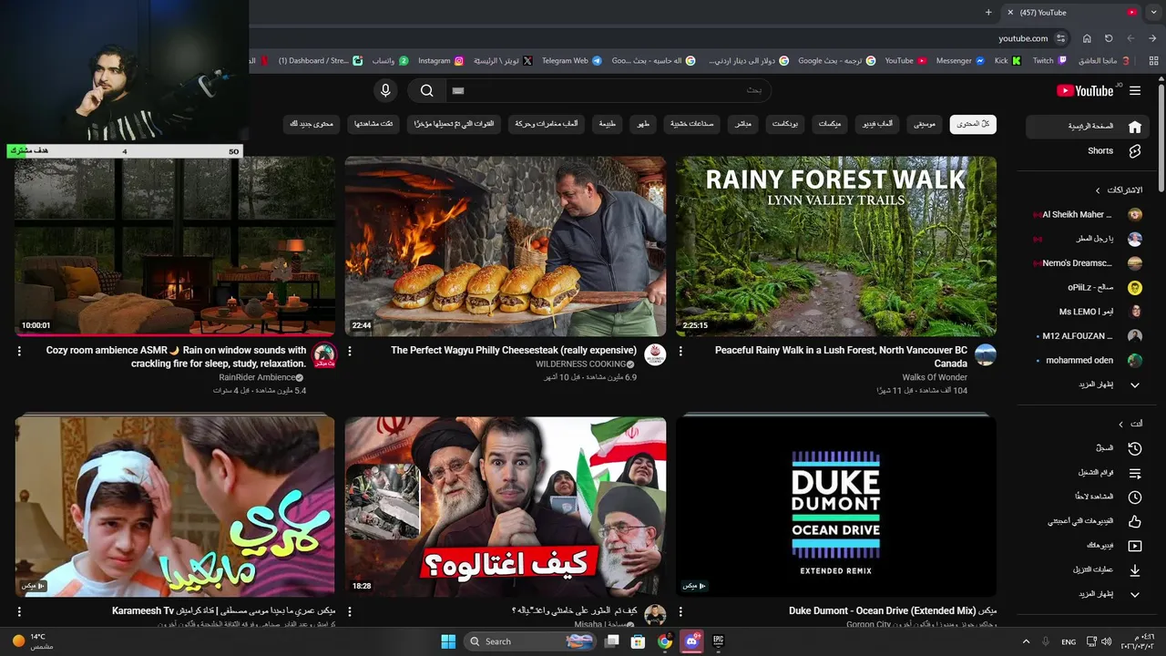
Task: Select the All content (كلّ المحتوى) chip
Action: point(973,124)
